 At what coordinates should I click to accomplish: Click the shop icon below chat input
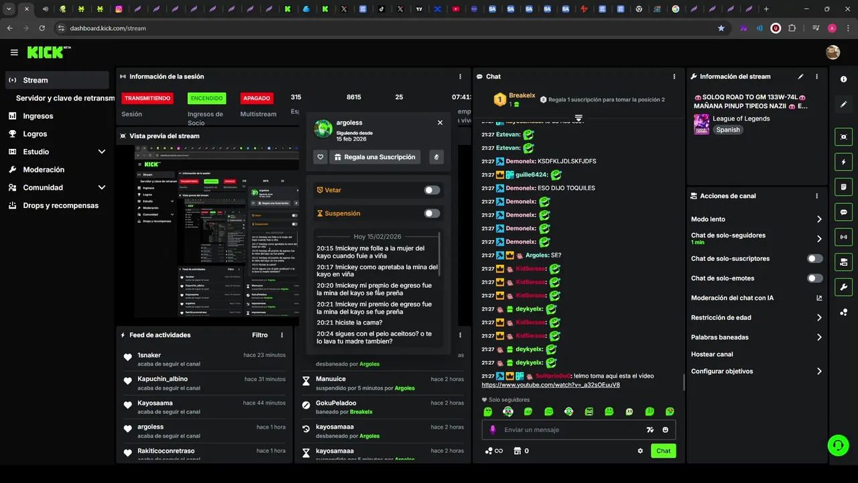(517, 451)
